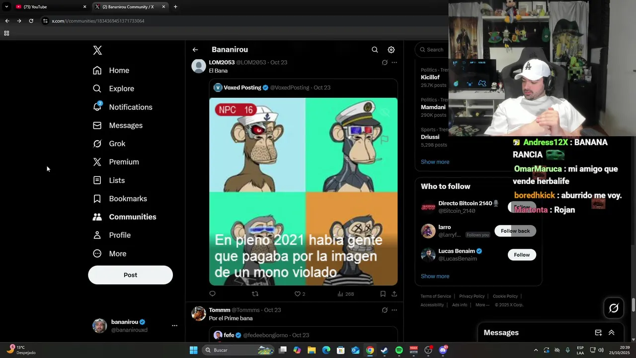Show more trending topics
This screenshot has width=636, height=358.
(435, 162)
